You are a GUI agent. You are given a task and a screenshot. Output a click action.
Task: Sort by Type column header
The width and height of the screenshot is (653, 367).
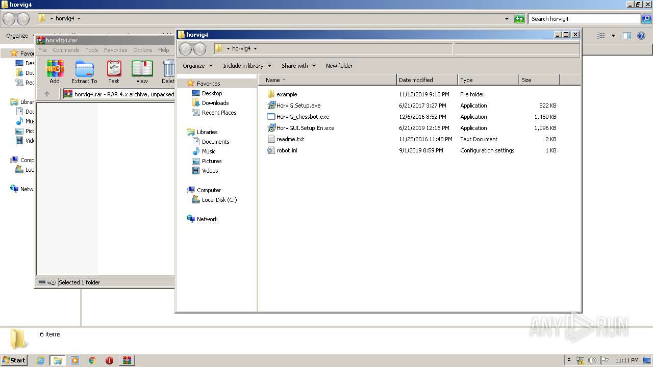tap(488, 80)
